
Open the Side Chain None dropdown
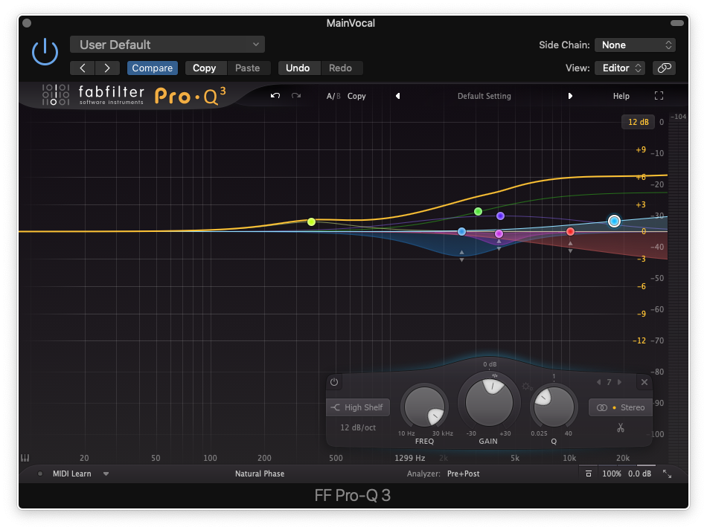pos(635,45)
